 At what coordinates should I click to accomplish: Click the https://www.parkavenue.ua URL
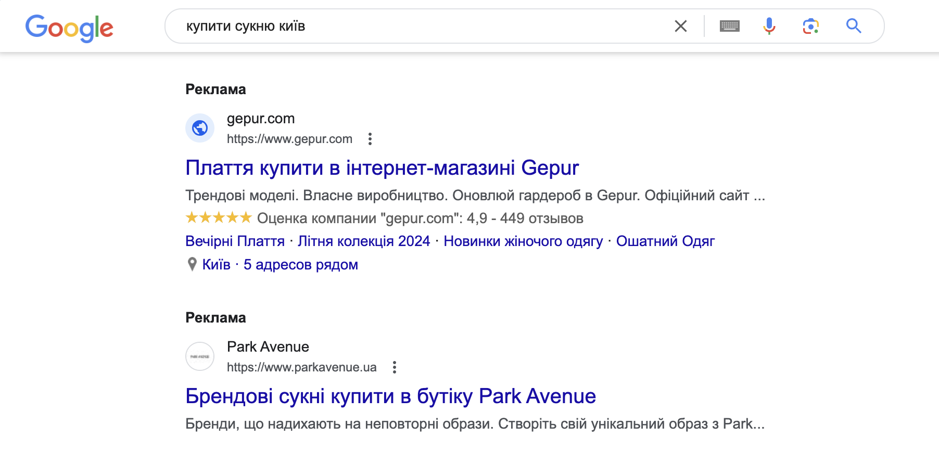pos(302,367)
